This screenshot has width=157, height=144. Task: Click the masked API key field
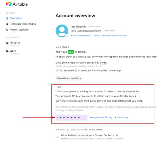tap(72, 118)
